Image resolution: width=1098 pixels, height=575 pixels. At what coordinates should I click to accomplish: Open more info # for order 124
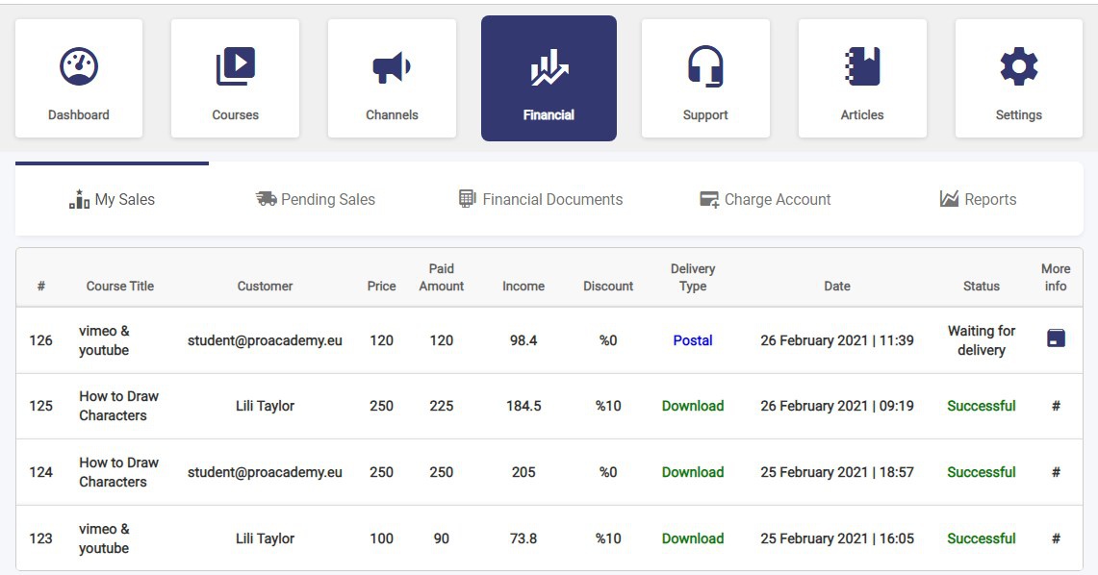pos(1056,472)
